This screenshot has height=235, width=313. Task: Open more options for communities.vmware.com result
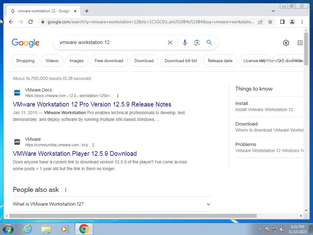point(93,145)
